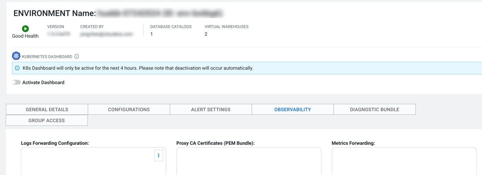Screen dimensions: 482x175
Task: Click the green Good Health status icon
Action: pyautogui.click(x=25, y=28)
